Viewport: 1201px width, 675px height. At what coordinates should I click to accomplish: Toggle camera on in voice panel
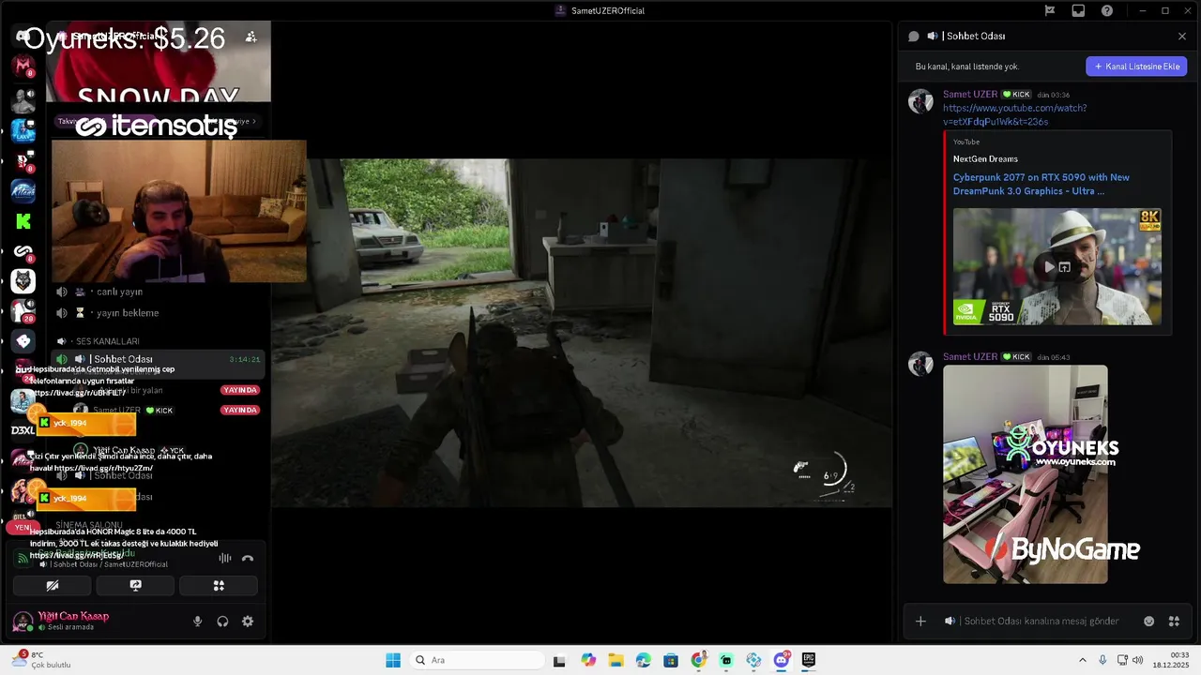[53, 585]
